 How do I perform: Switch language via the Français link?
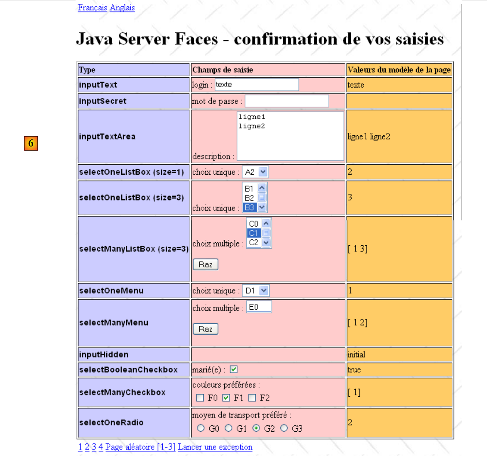click(x=92, y=7)
